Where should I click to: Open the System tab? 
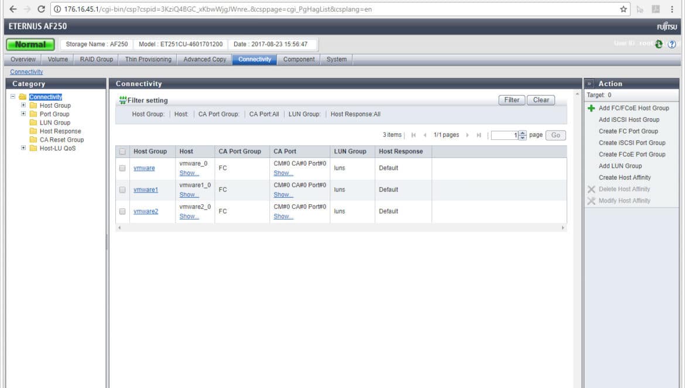point(337,59)
